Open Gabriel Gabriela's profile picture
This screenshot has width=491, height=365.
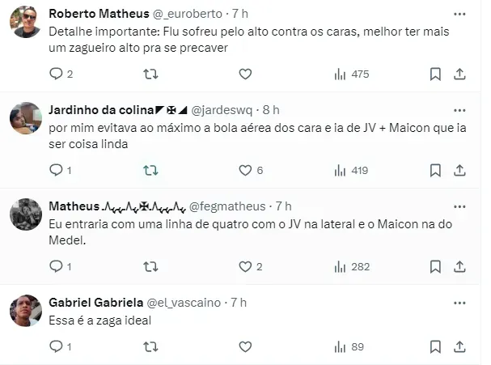(26, 310)
